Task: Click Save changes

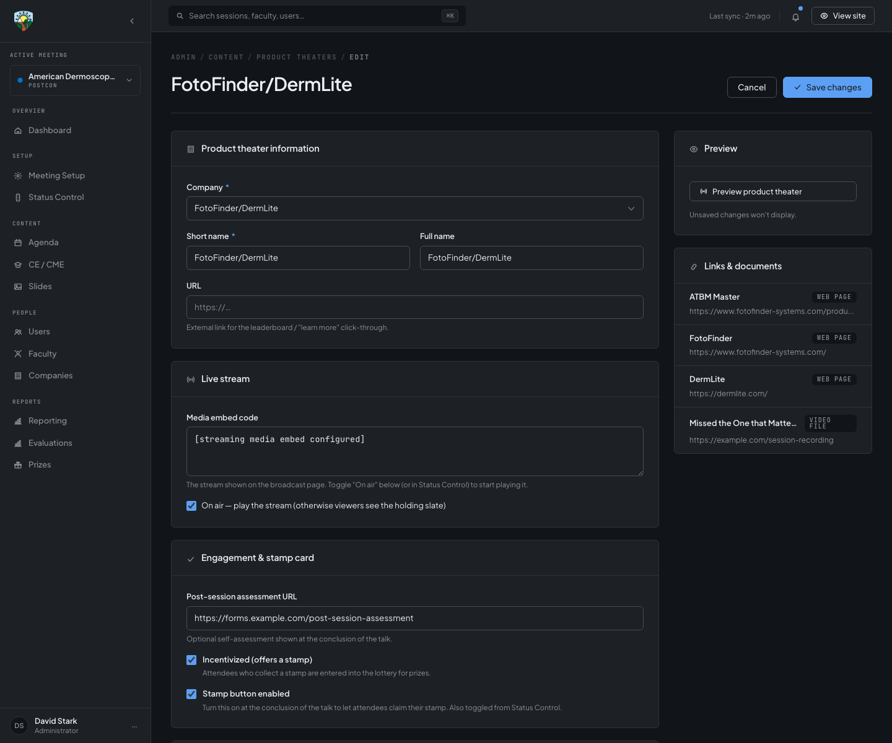Action: (827, 87)
